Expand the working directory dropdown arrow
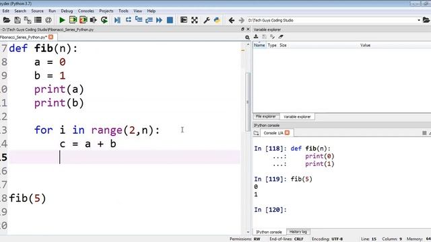This screenshot has width=431, height=242. (x=419, y=20)
